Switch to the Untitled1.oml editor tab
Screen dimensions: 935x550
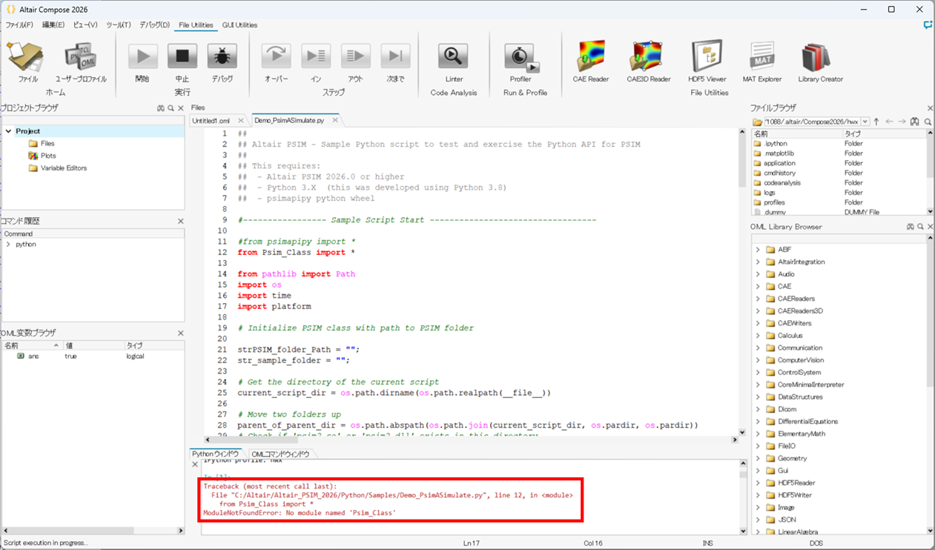click(211, 120)
